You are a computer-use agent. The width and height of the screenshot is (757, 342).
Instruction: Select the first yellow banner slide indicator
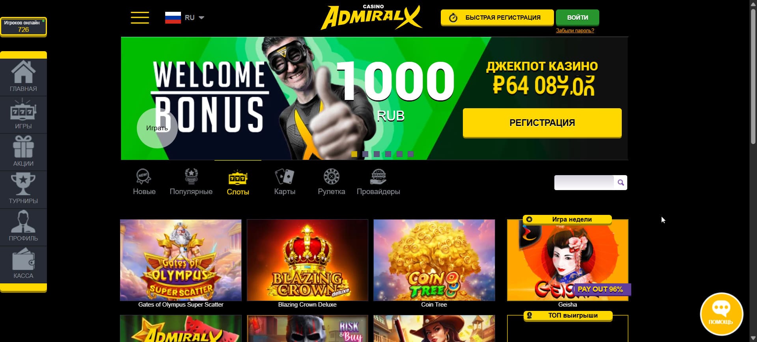[x=354, y=154]
